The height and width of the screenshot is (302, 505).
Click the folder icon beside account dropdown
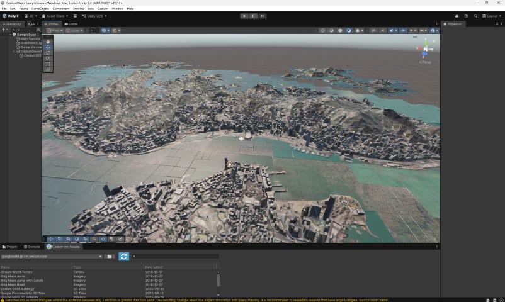[110, 257]
